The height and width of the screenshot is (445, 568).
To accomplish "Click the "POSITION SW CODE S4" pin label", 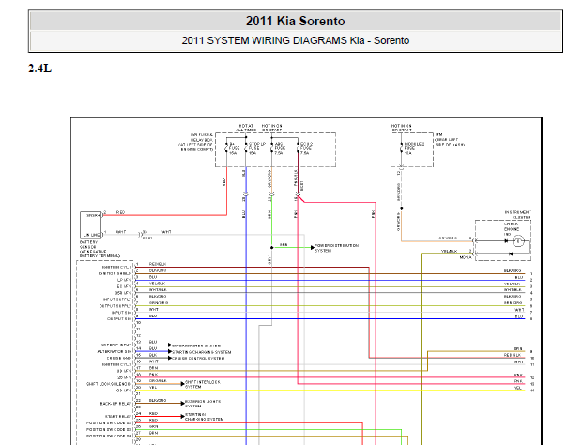I will [x=109, y=436].
